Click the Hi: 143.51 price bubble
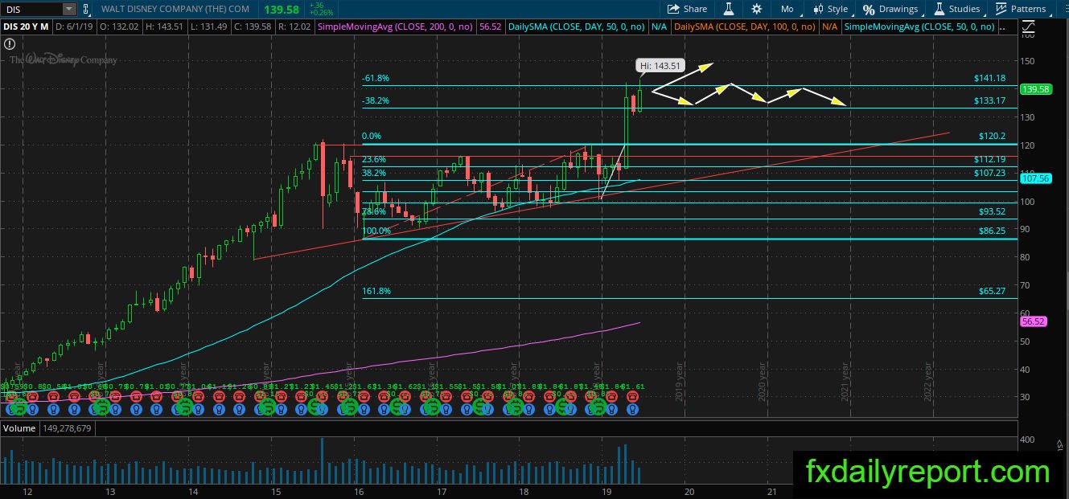This screenshot has width=1069, height=499. (x=660, y=66)
